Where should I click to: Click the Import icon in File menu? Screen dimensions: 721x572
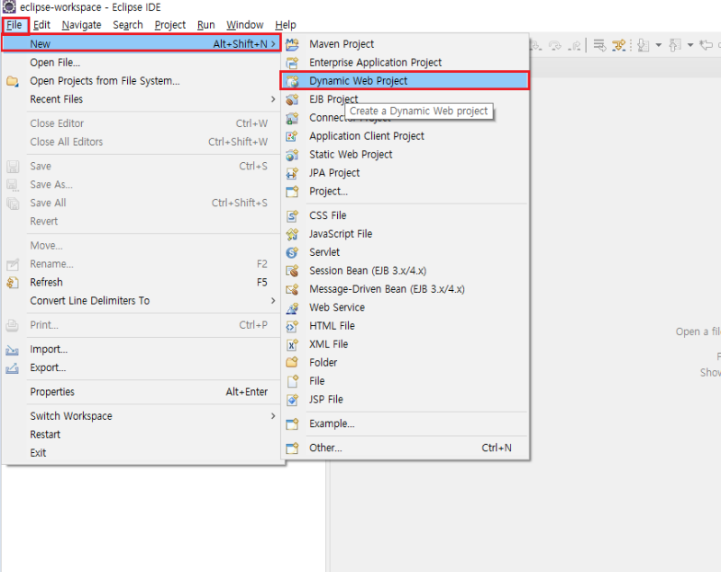point(13,350)
